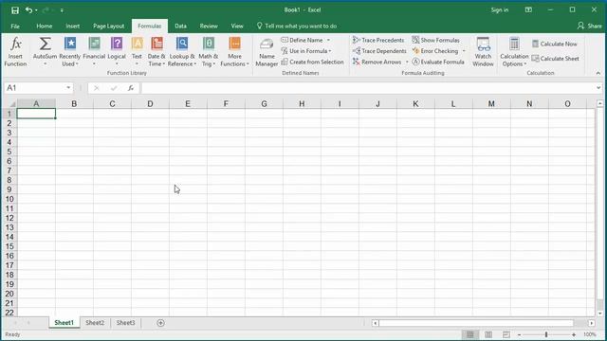Switch to Page Layout view icon
The image size is (607, 341).
[x=488, y=334]
